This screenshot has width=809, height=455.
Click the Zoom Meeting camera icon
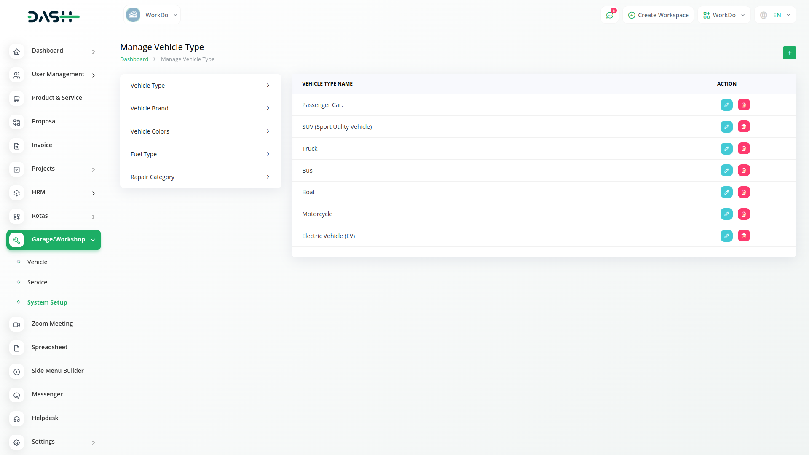click(x=17, y=324)
